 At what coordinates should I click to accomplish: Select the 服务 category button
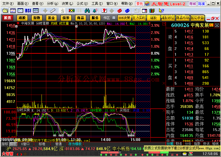coord(95,18)
